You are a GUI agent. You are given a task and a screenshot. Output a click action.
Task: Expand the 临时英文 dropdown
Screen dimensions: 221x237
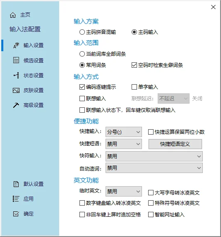(x=124, y=191)
